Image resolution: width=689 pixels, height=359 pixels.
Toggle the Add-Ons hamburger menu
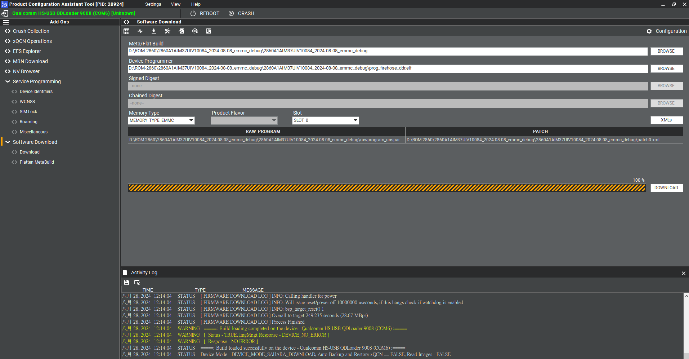tap(6, 22)
